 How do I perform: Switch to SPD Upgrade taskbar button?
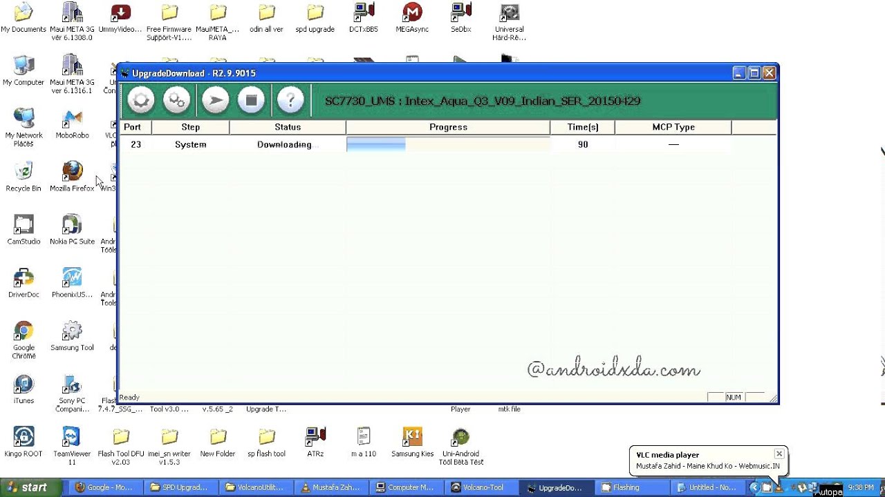[179, 487]
